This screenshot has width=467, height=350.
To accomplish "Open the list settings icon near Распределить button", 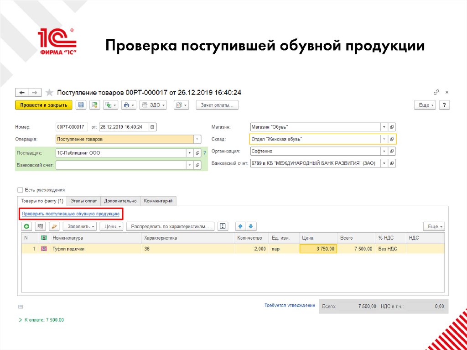I will pyautogui.click(x=222, y=226).
